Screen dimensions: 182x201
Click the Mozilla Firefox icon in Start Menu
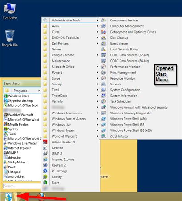[x=5, y=124]
